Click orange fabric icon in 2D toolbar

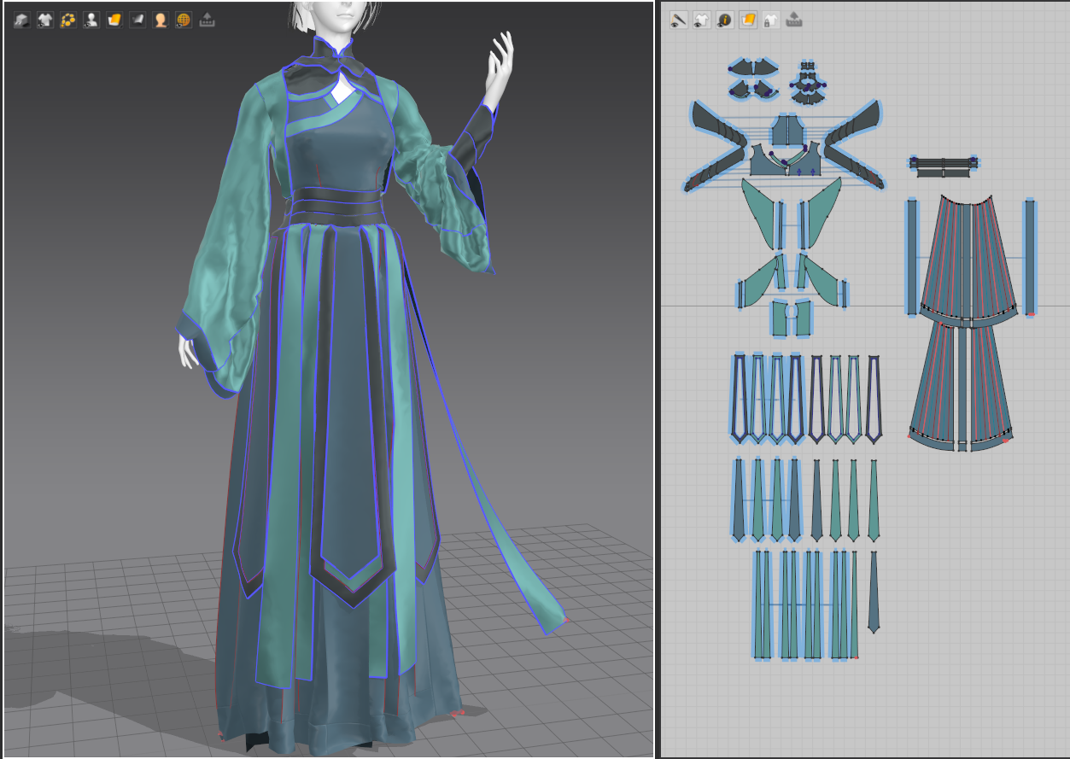(748, 20)
